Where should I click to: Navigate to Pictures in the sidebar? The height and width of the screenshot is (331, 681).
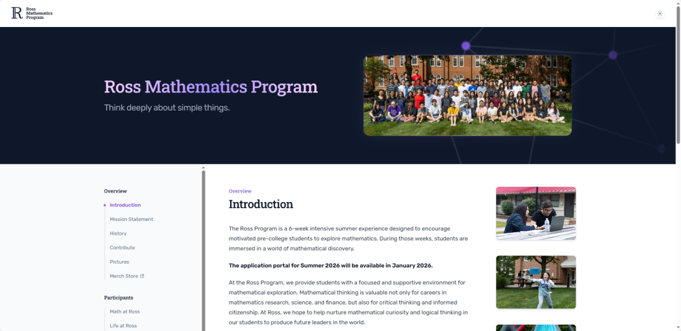119,262
